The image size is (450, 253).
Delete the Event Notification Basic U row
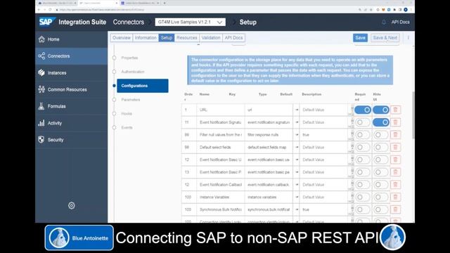(x=395, y=160)
